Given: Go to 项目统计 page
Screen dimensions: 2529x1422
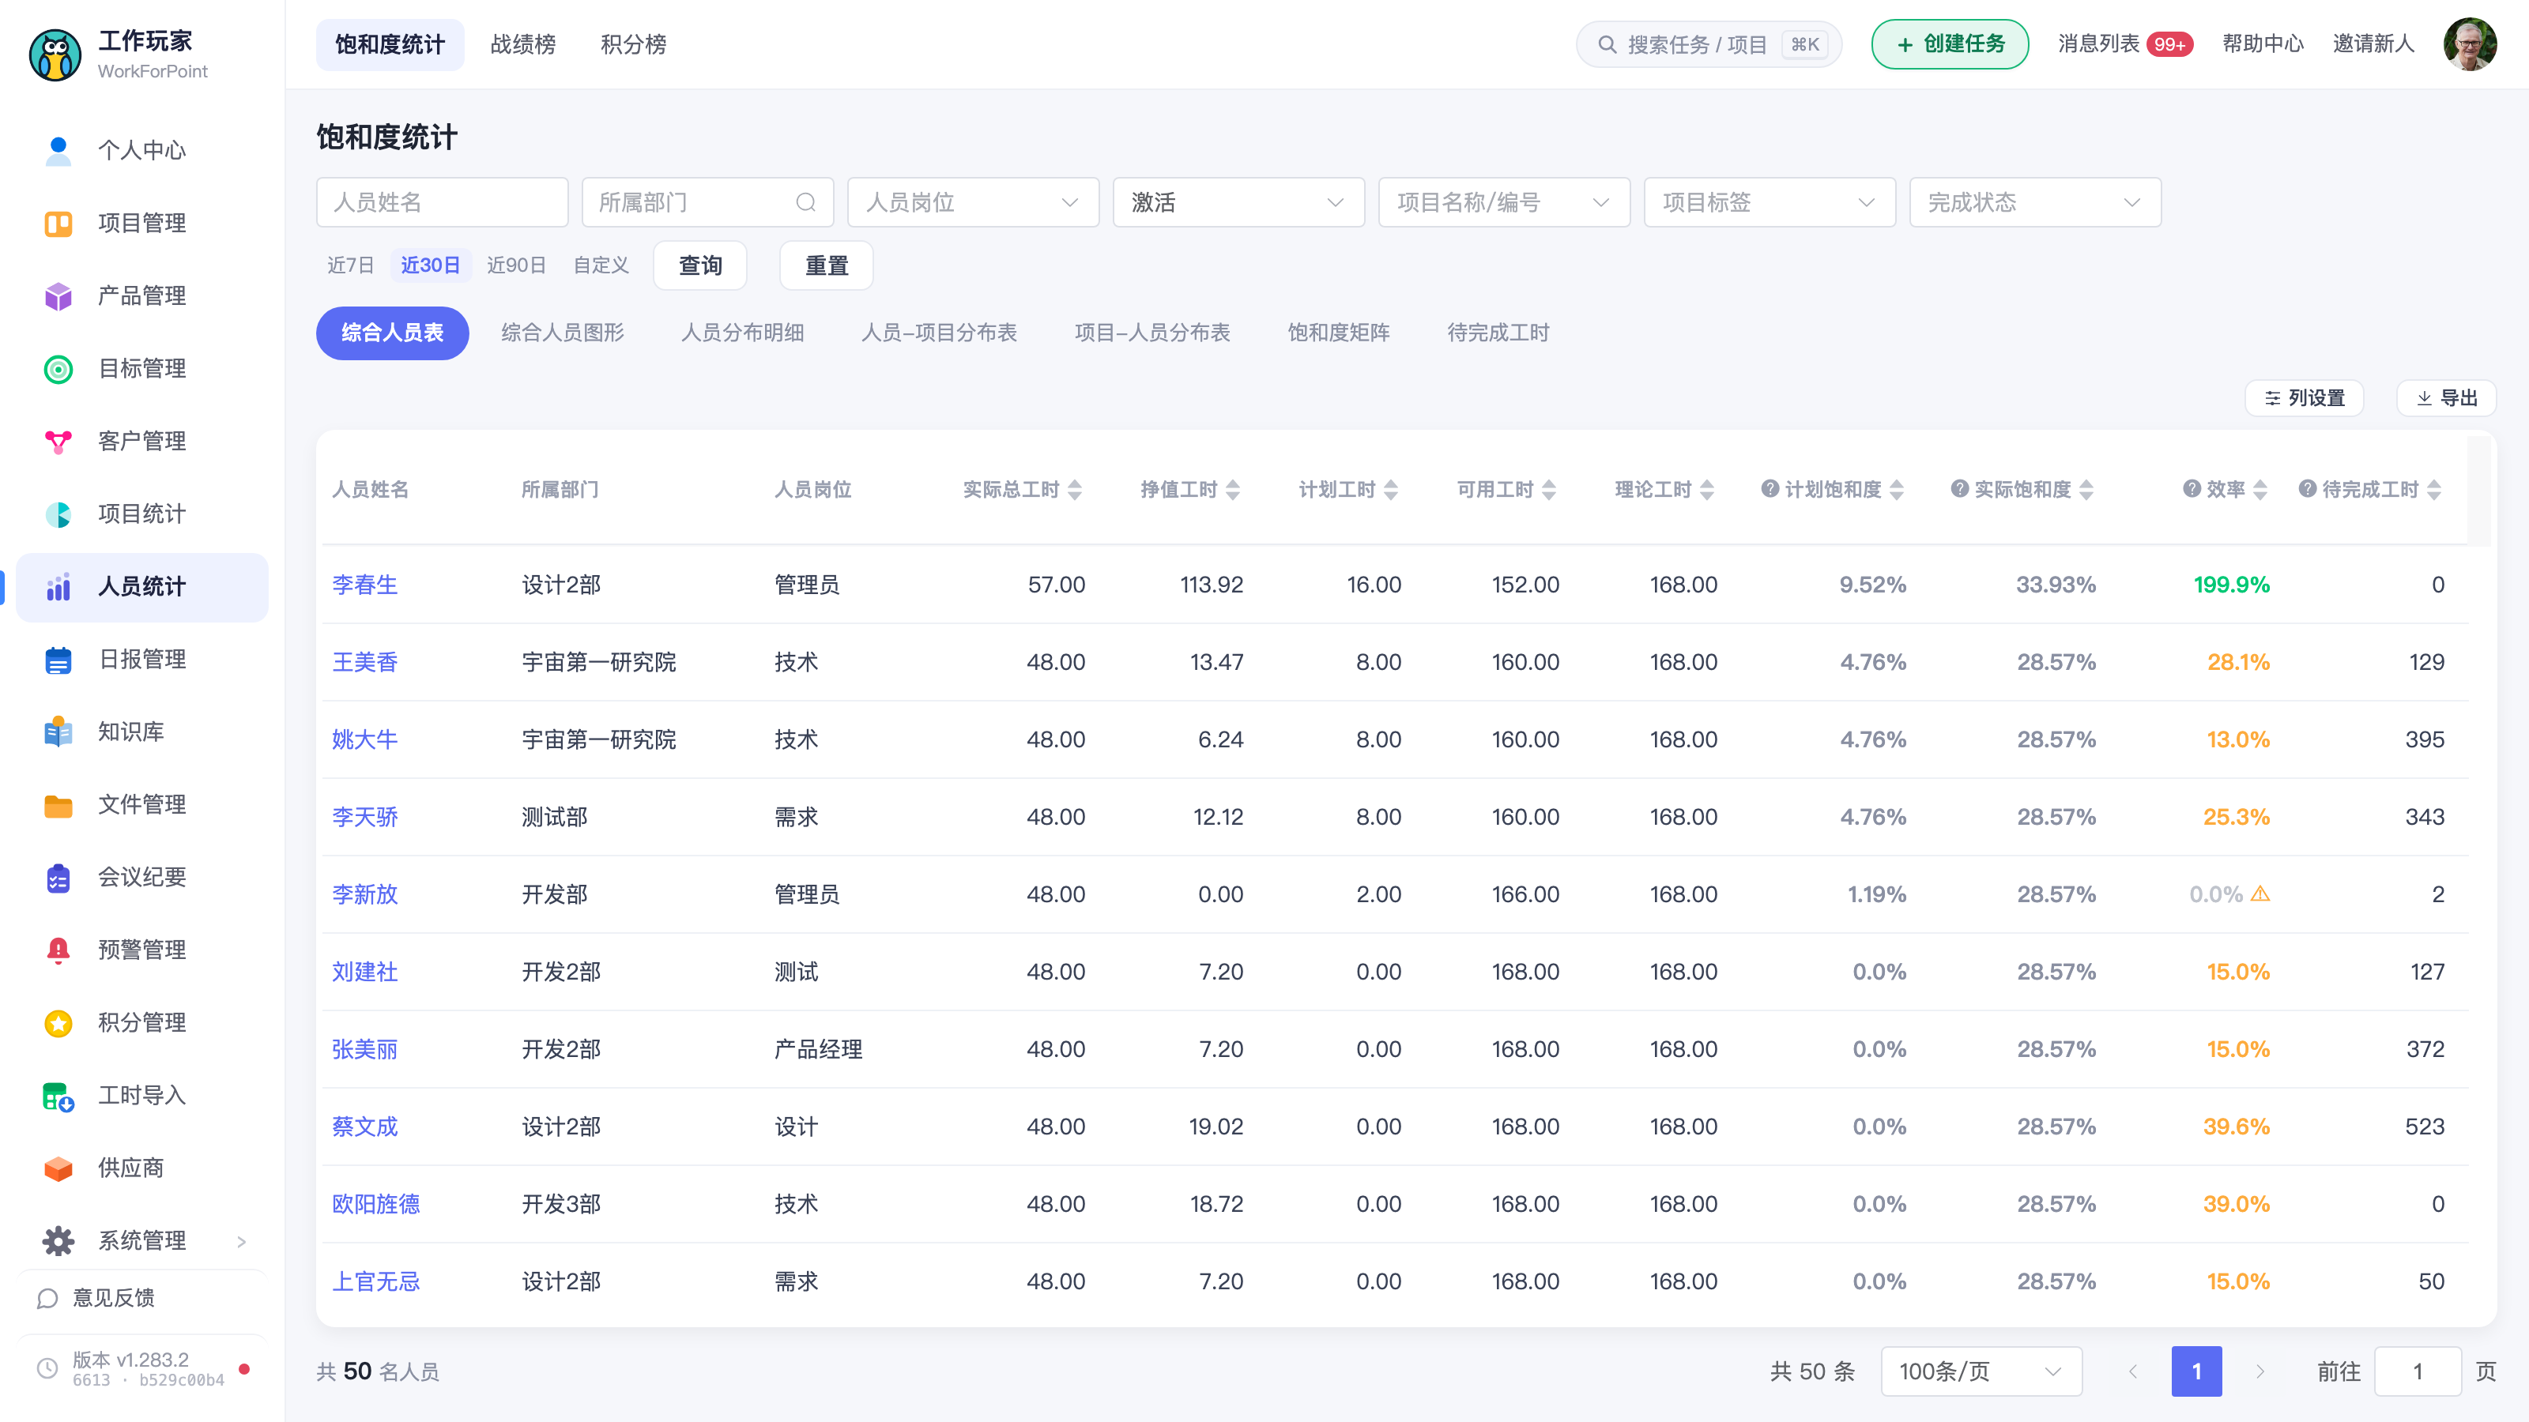Looking at the screenshot, I should (x=141, y=513).
